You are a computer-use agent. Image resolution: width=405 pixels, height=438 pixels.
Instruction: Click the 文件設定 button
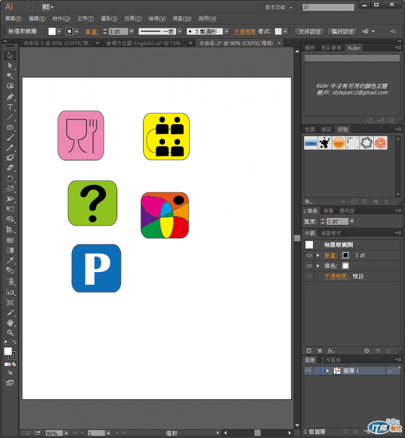point(309,32)
